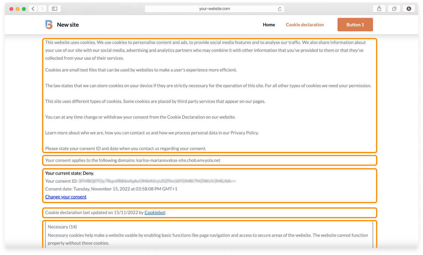423x255 pixels.
Task: Select the Cookie declaration nav item
Action: tap(305, 25)
